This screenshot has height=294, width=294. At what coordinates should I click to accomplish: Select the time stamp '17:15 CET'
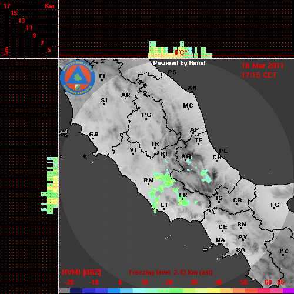259,75
